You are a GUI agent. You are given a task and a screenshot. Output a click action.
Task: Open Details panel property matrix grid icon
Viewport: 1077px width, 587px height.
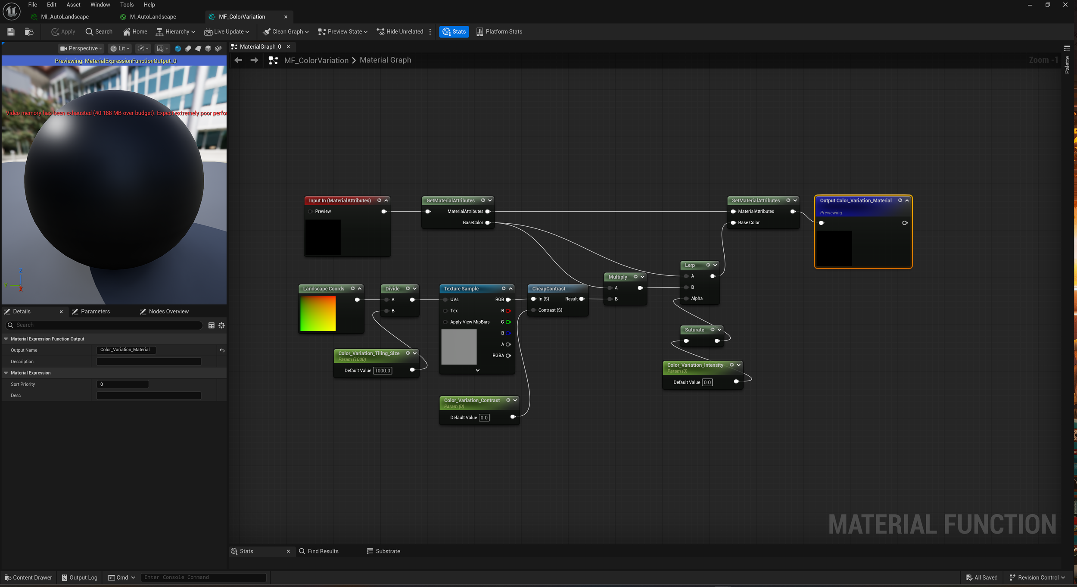[211, 325]
